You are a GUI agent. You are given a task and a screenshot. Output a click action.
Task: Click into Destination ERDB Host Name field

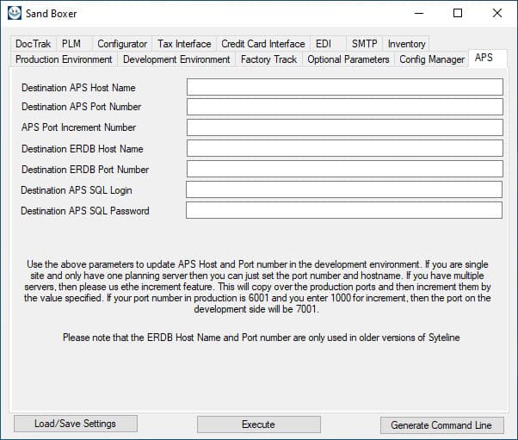pyautogui.click(x=344, y=148)
